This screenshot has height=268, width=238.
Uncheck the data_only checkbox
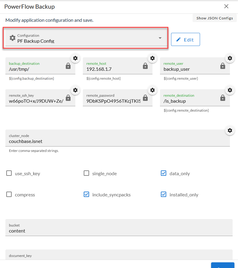pyautogui.click(x=164, y=173)
